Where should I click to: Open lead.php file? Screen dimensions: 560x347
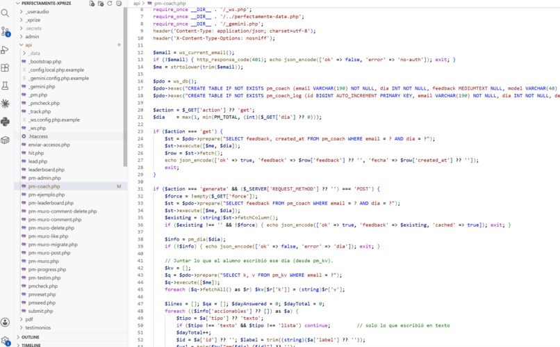click(38, 161)
